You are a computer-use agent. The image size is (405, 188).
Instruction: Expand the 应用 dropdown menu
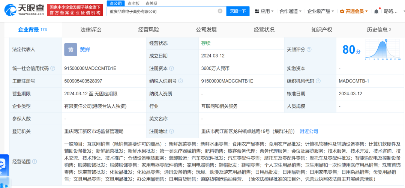[265, 11]
